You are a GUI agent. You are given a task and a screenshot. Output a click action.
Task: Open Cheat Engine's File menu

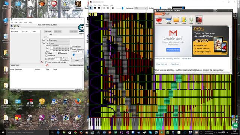coord(12,22)
